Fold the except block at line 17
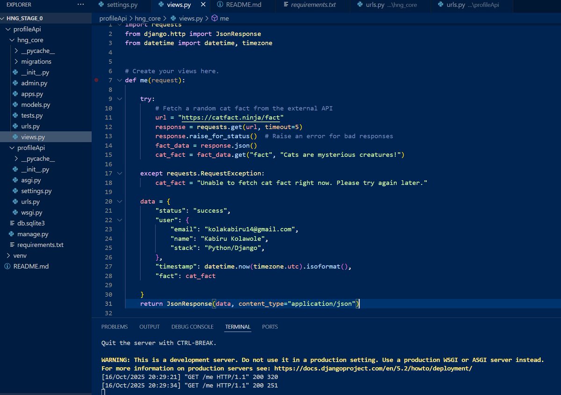 click(x=120, y=173)
